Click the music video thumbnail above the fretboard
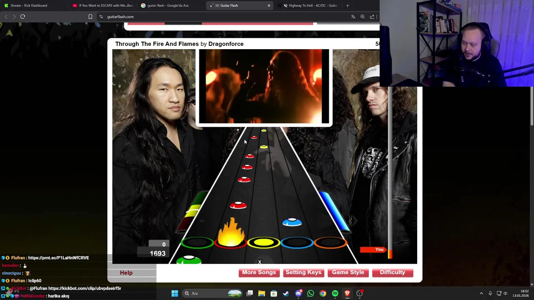 [x=264, y=86]
